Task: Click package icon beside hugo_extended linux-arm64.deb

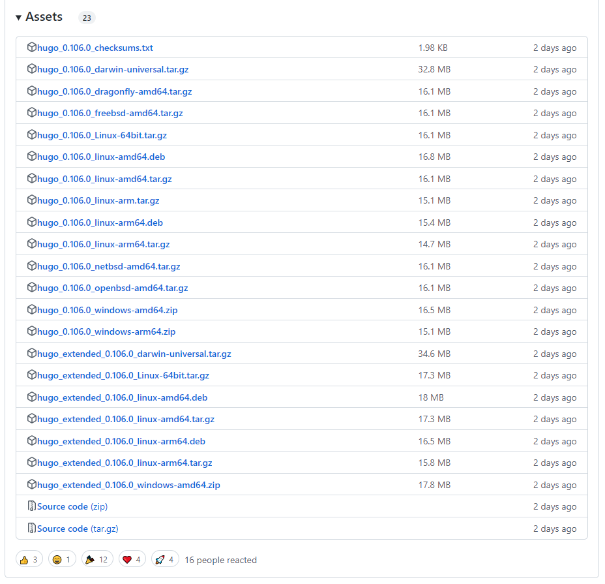Action: point(32,440)
